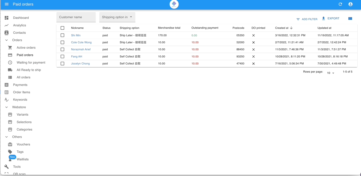
Task: Collapse the Orders section in sidebar
Action: pyautogui.click(x=7, y=40)
